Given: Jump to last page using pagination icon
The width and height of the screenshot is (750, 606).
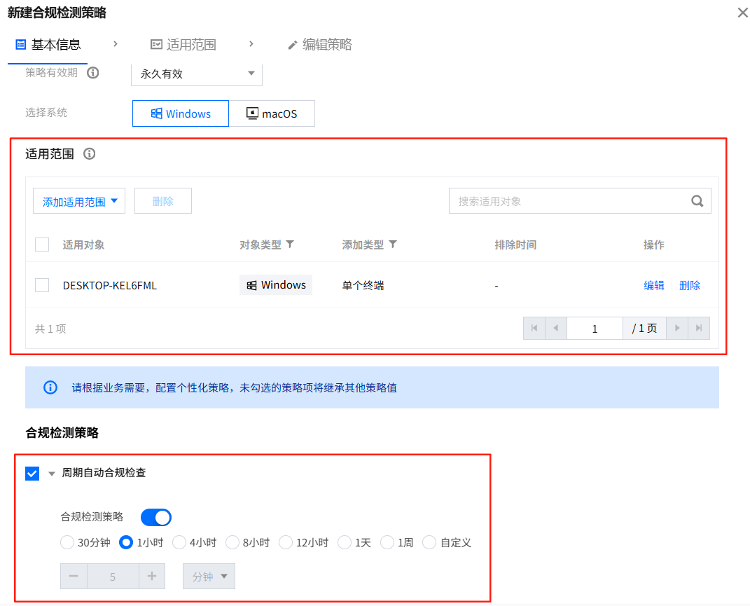Looking at the screenshot, I should pos(701,328).
